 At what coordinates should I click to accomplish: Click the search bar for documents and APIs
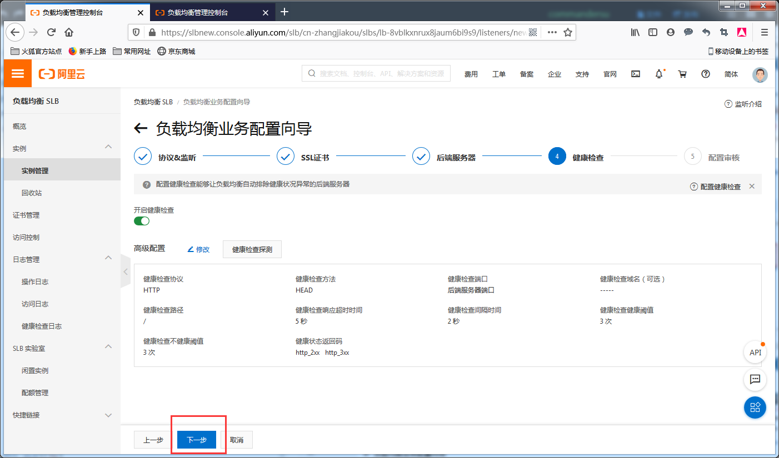pyautogui.click(x=376, y=73)
